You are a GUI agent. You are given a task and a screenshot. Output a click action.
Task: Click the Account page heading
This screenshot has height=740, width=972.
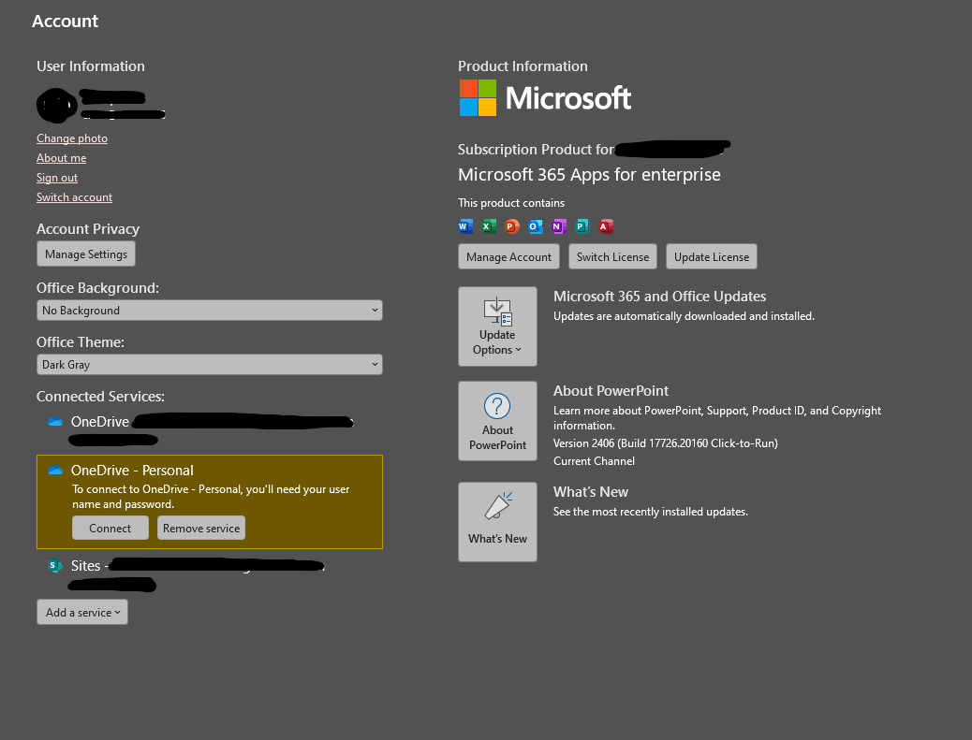66,22
